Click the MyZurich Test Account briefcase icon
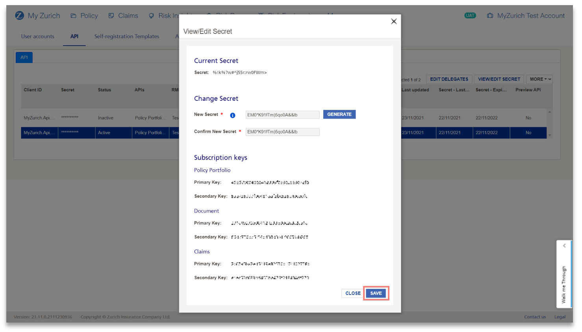Viewport: 582px width, 332px height. 490,16
